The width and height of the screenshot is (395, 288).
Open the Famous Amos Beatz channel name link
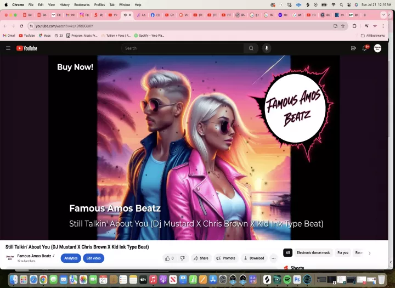pyautogui.click(x=34, y=256)
